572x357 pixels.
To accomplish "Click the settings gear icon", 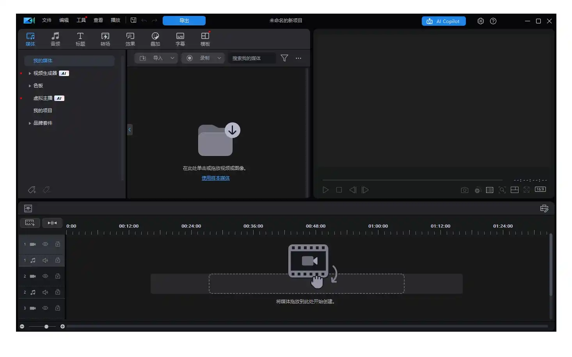I will point(480,21).
